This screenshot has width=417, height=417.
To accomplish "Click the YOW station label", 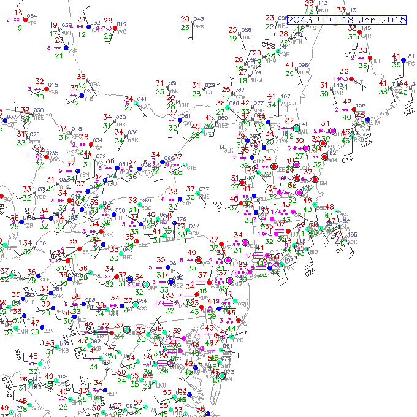I will 186,124.
